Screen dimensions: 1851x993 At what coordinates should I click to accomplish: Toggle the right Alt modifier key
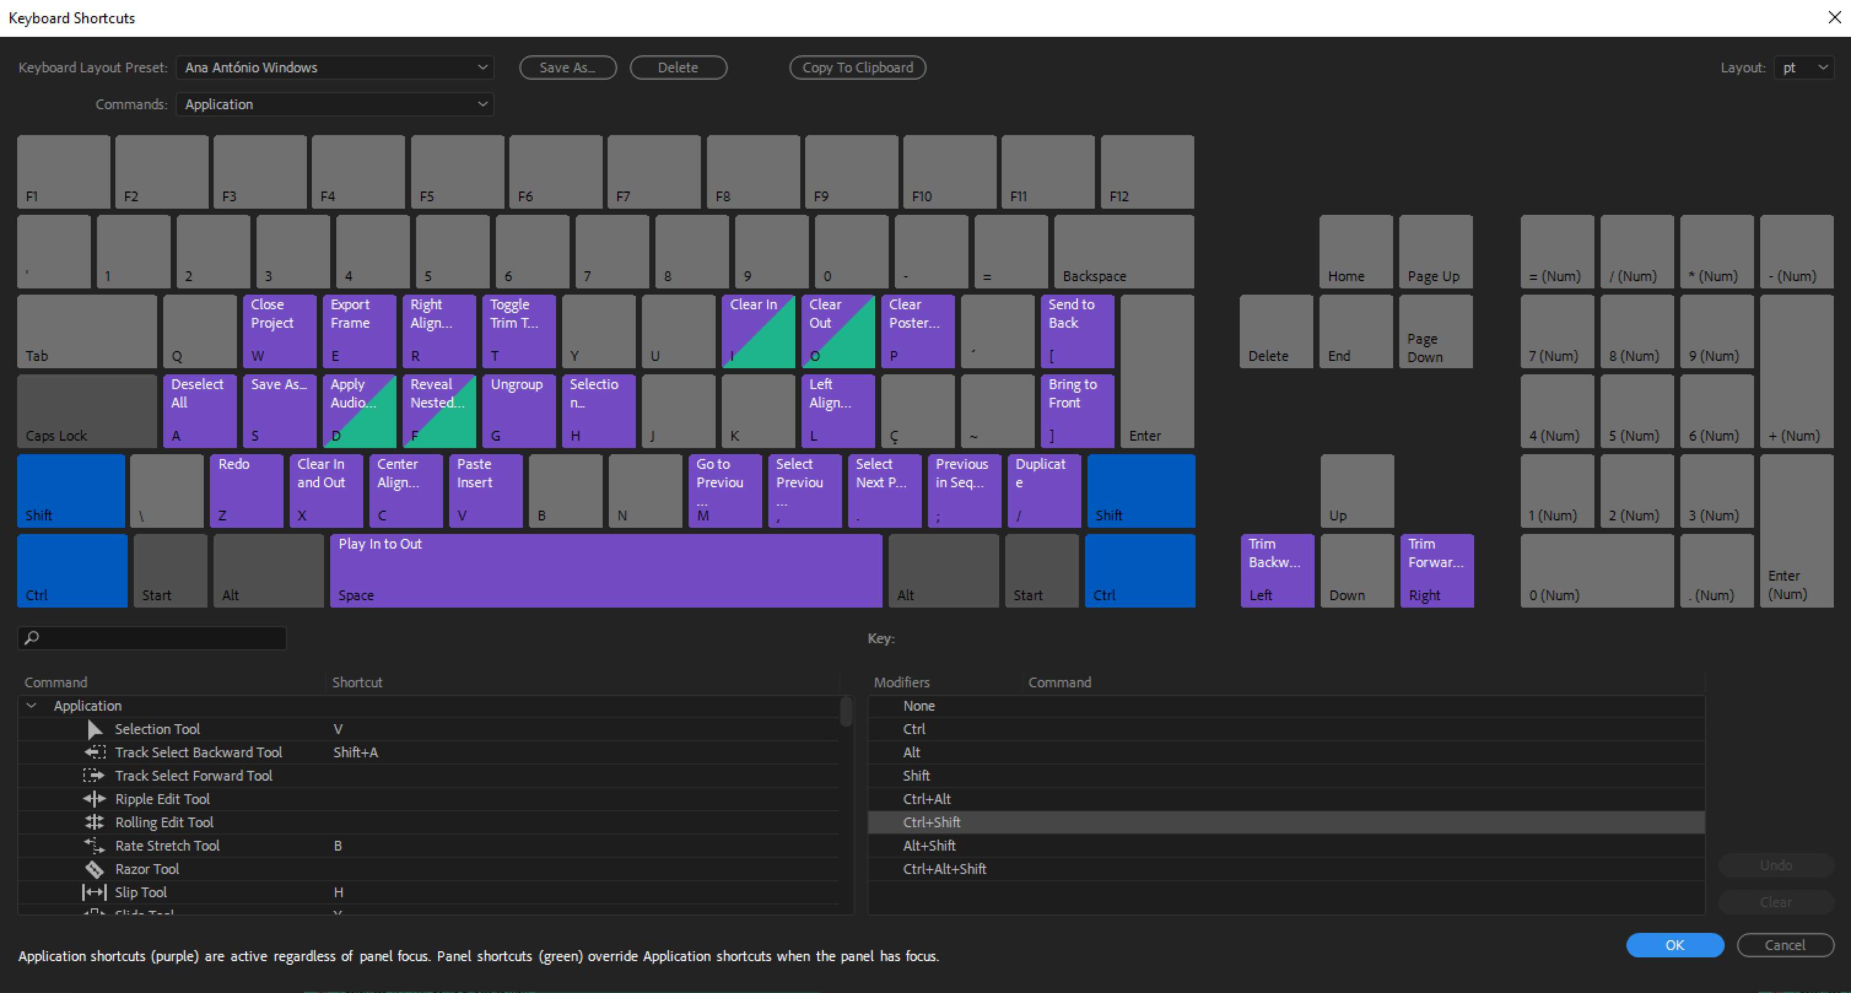click(943, 571)
